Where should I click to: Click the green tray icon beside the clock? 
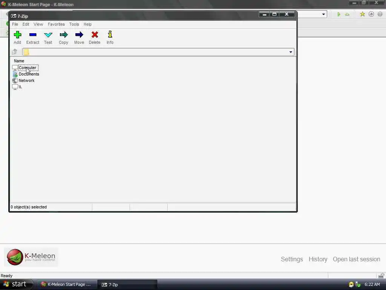coord(358,284)
